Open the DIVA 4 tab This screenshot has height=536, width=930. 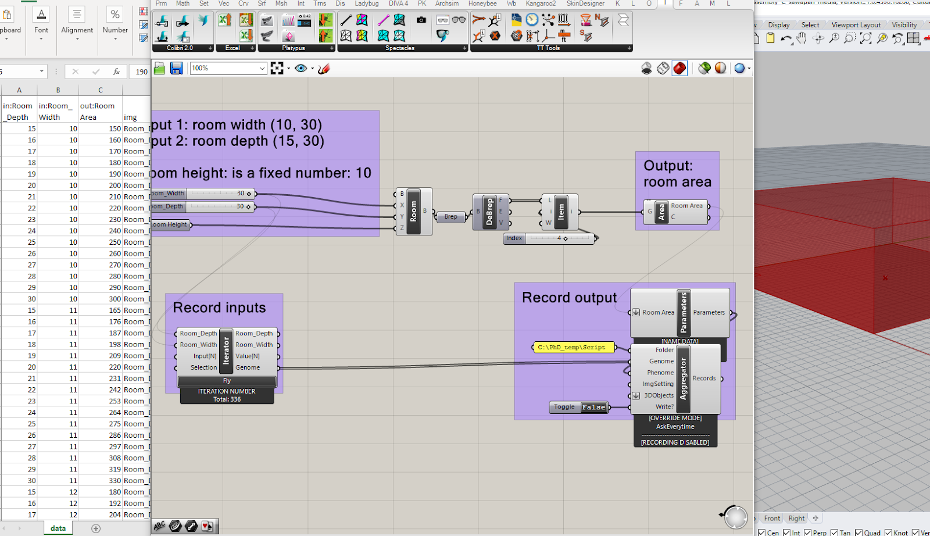pos(398,3)
